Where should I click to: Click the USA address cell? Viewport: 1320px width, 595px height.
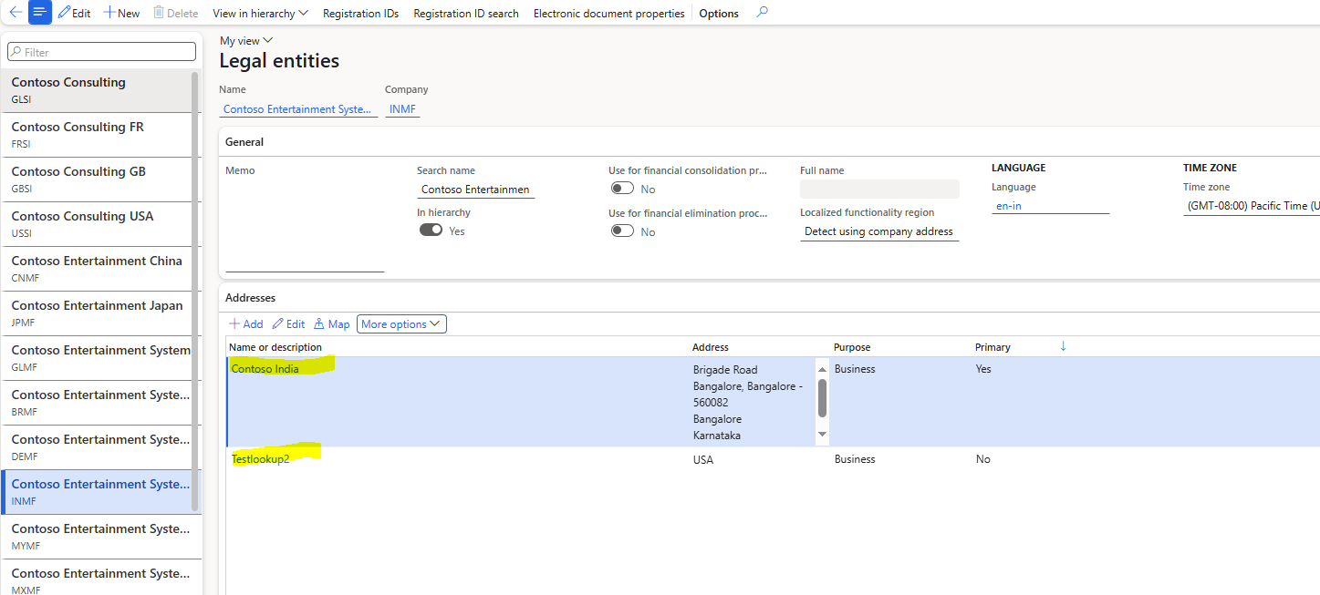(x=703, y=459)
